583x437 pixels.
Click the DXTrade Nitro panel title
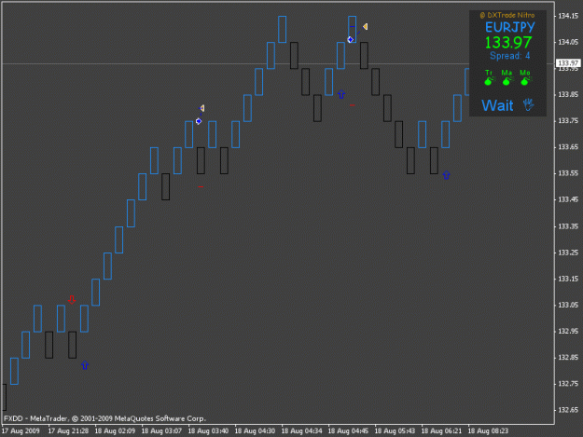click(507, 15)
